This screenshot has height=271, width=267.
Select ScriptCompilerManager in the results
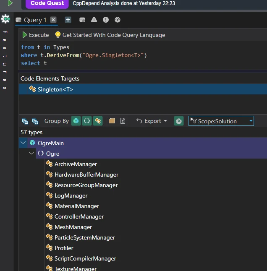click(85, 259)
